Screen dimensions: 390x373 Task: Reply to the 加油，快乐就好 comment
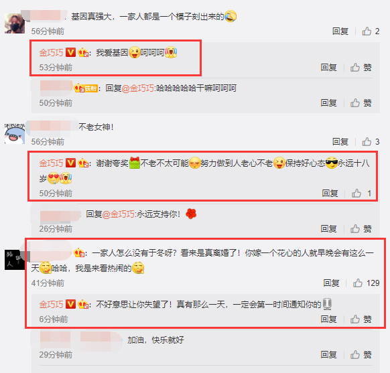coord(328,355)
